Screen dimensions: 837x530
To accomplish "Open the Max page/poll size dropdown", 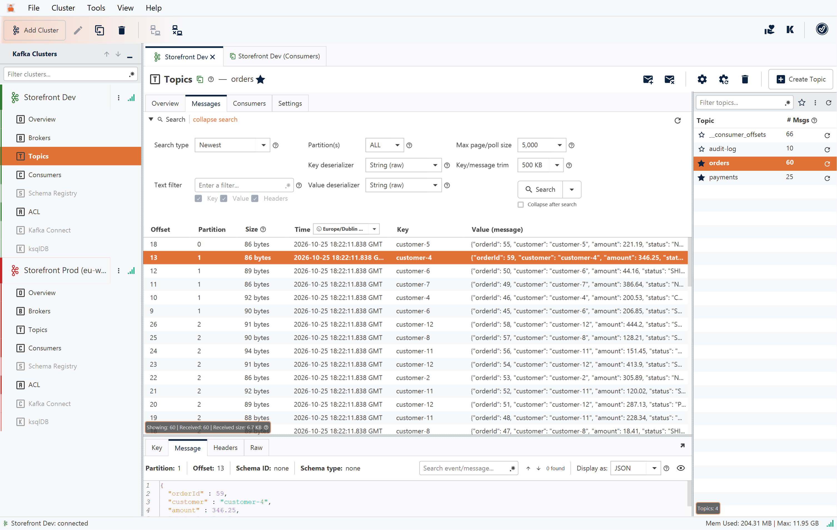I will coord(542,145).
